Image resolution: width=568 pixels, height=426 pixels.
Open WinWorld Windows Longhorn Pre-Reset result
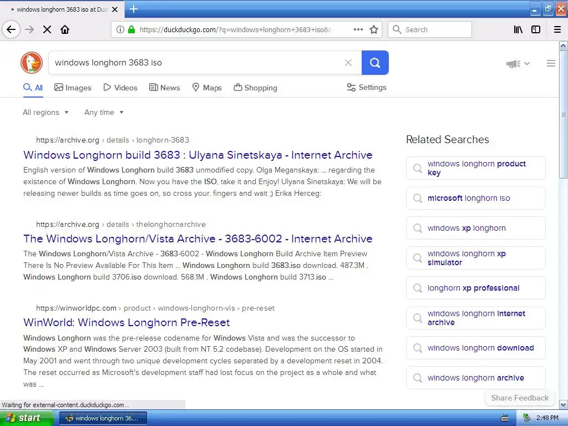click(126, 322)
